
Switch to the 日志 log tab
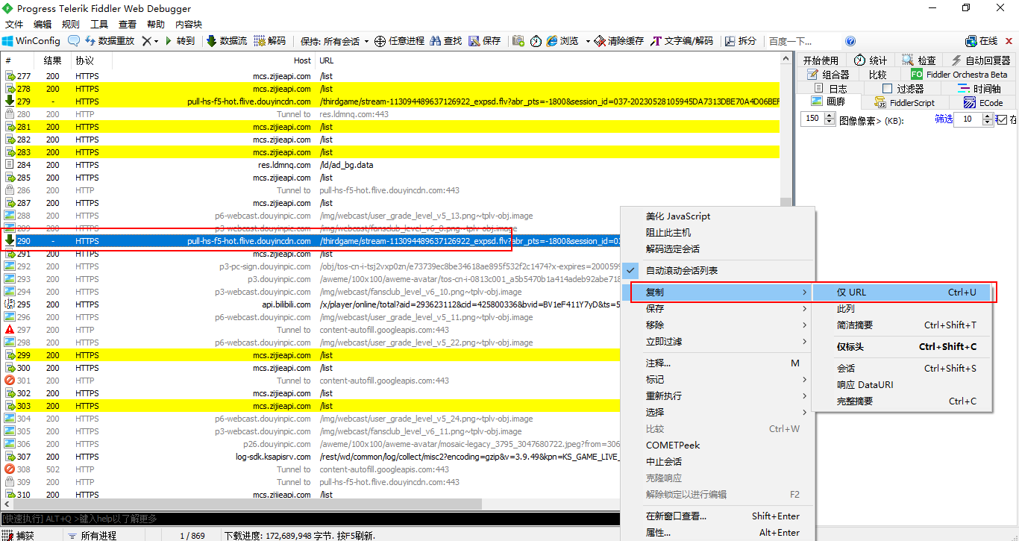tap(831, 88)
